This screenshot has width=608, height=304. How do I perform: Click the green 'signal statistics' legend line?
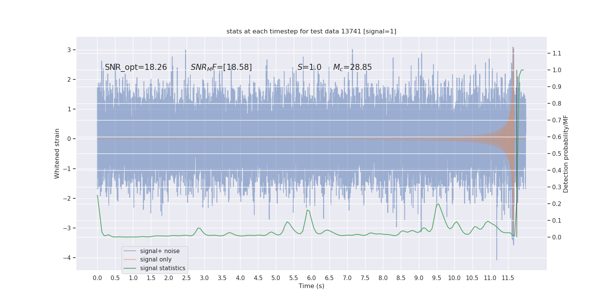coord(130,268)
